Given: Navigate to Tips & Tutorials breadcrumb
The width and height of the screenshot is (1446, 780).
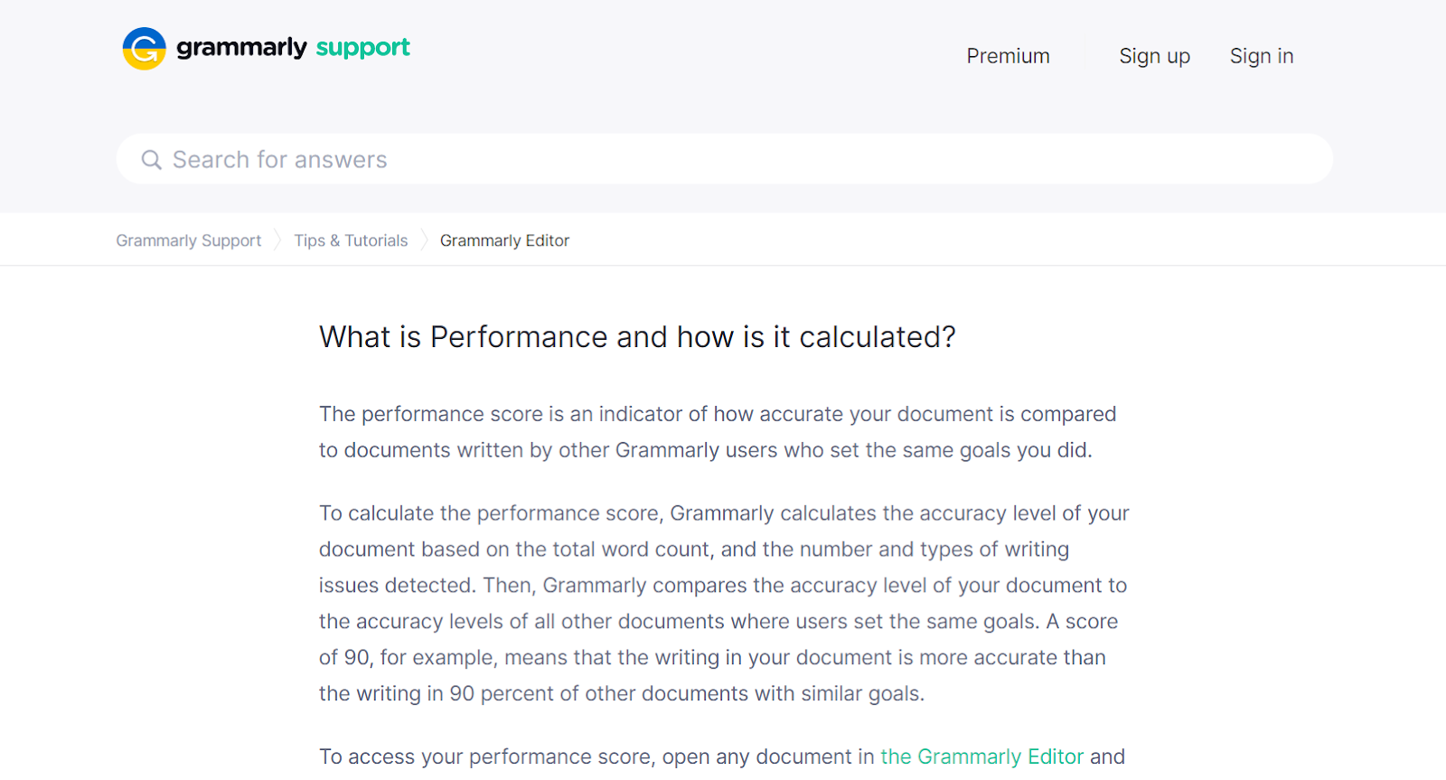Looking at the screenshot, I should point(351,240).
